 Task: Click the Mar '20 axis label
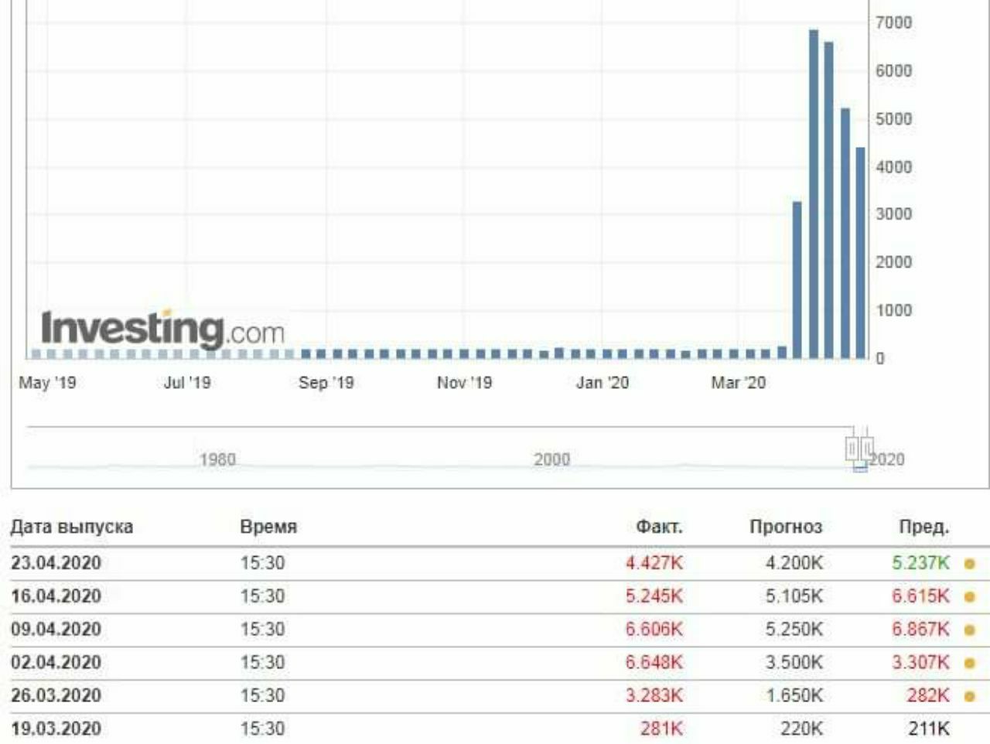click(739, 383)
